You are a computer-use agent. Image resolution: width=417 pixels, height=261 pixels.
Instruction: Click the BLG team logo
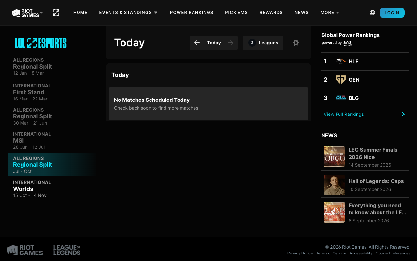tap(341, 98)
